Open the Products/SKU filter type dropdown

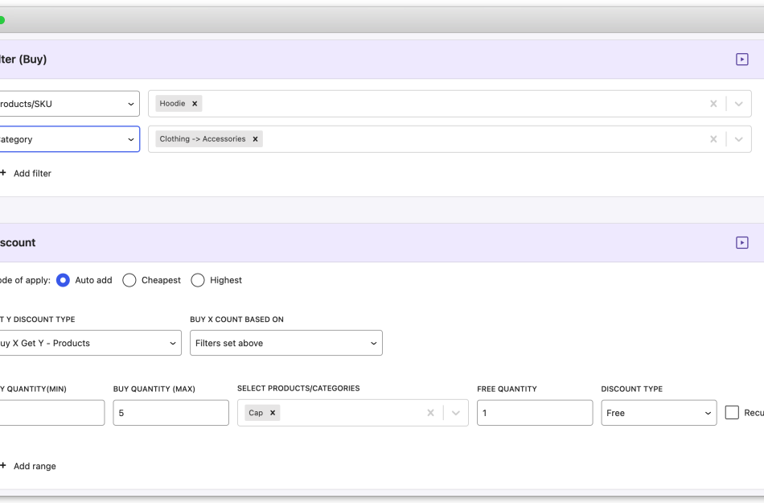68,104
